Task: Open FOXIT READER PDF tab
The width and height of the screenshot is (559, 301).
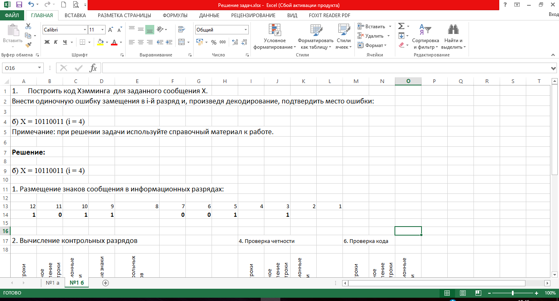Action: 329,15
